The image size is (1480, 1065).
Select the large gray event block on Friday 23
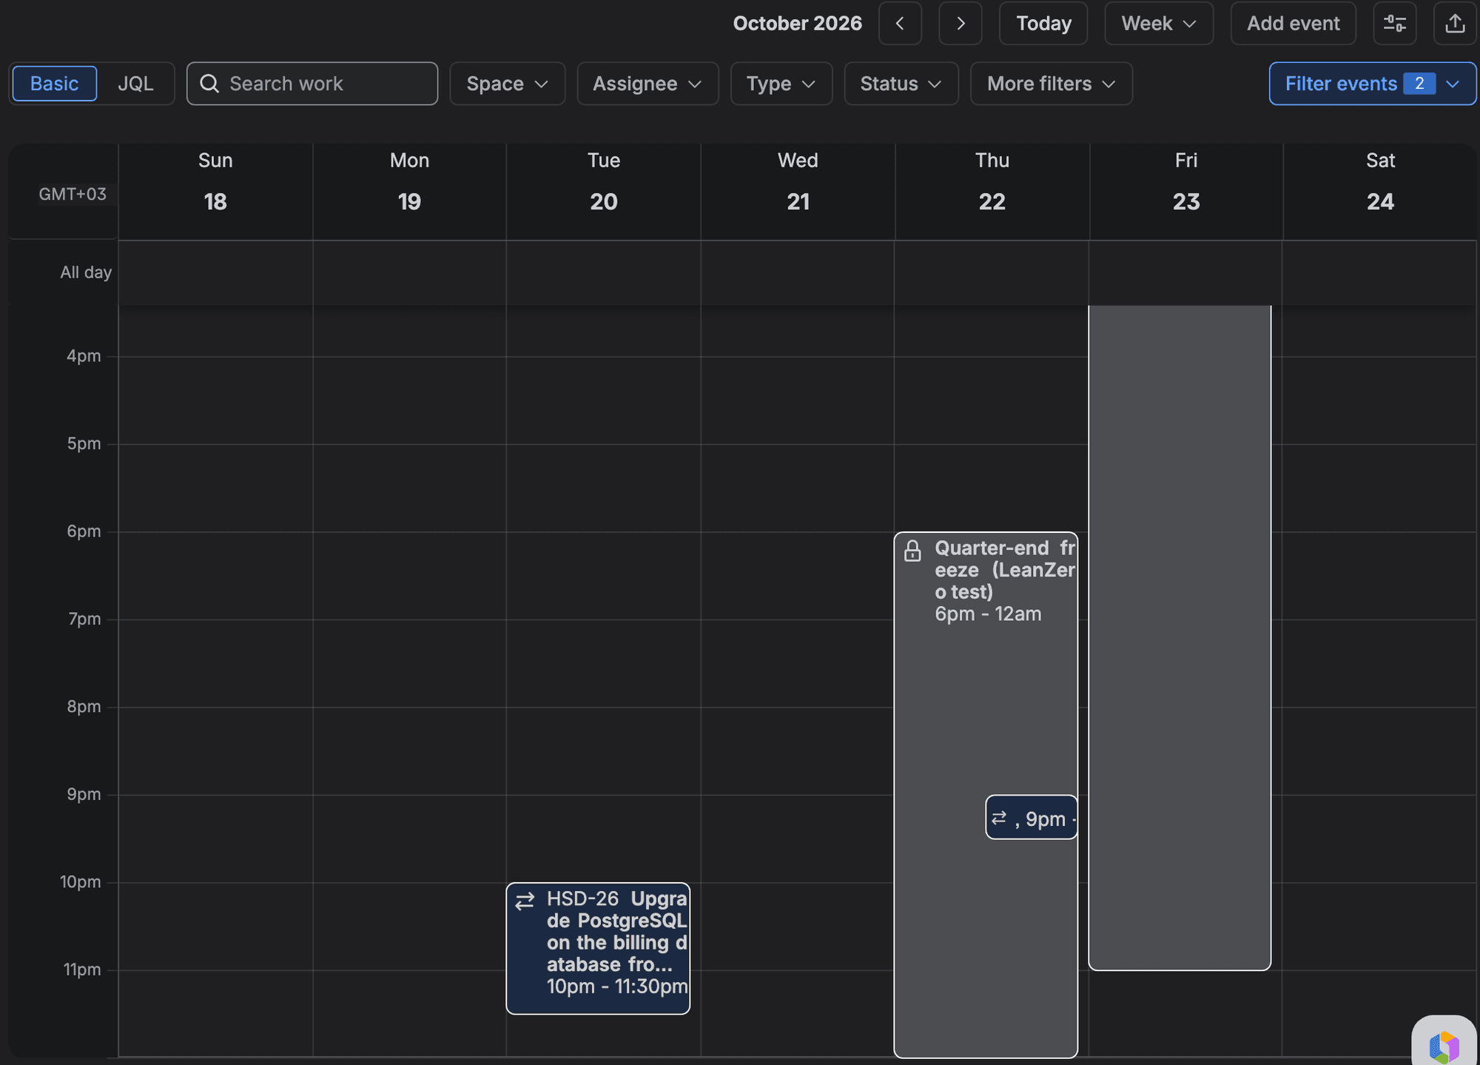1180,636
